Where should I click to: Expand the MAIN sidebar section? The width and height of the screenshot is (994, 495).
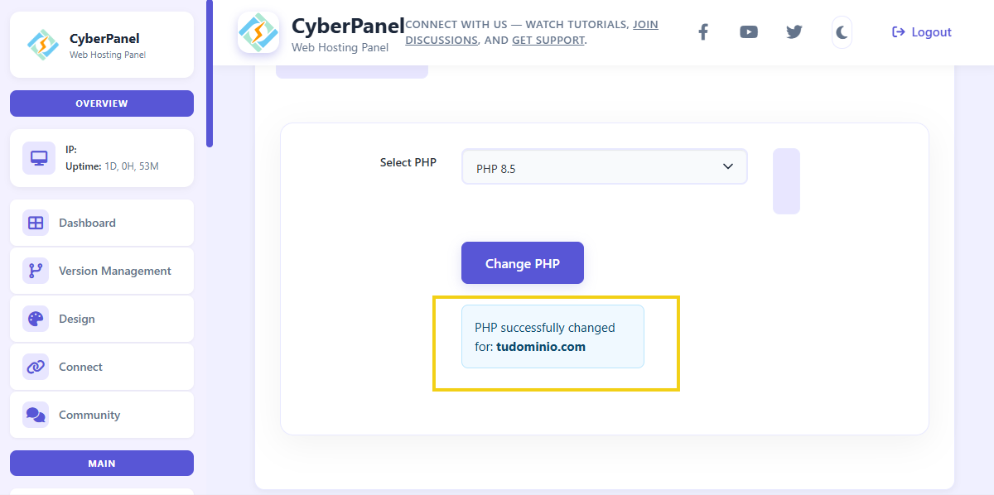click(102, 464)
